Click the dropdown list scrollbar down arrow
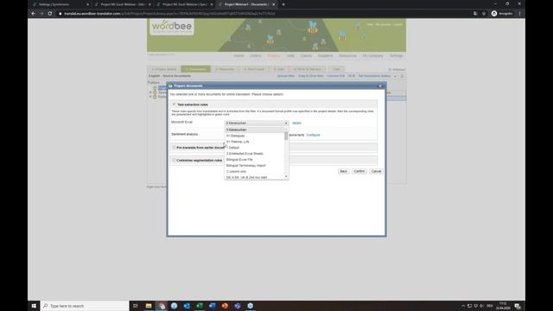The width and height of the screenshot is (553, 311). [x=286, y=176]
